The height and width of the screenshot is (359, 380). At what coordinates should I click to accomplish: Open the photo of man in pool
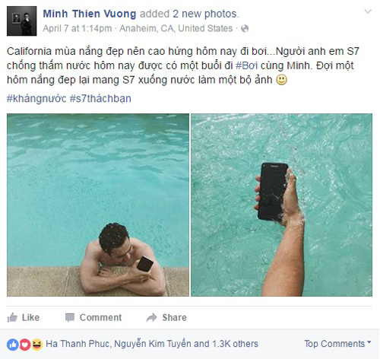(98, 205)
